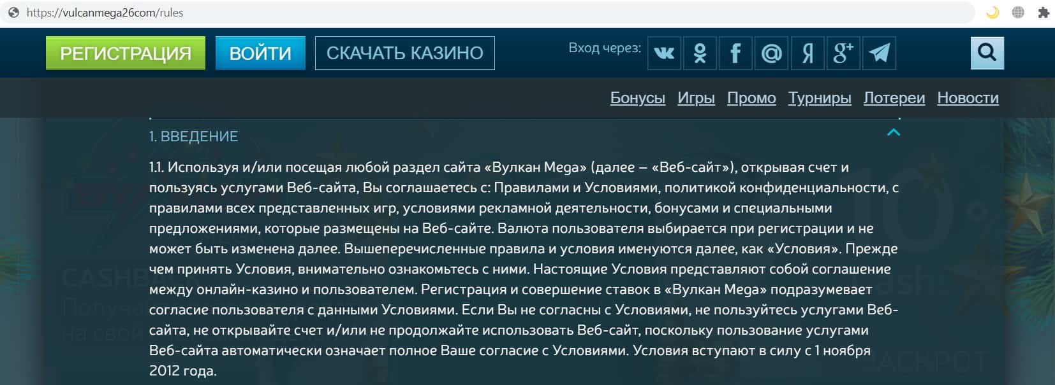Open the Игры menu link

pyautogui.click(x=696, y=98)
